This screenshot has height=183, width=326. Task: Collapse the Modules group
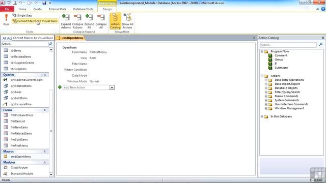coord(44,163)
